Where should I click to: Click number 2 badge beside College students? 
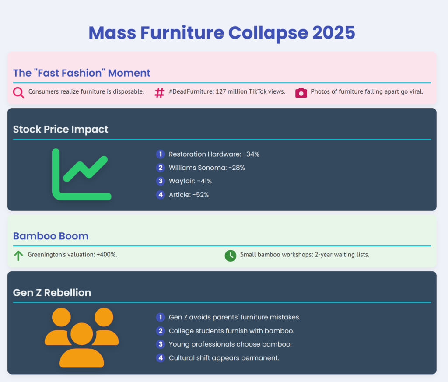click(x=161, y=331)
